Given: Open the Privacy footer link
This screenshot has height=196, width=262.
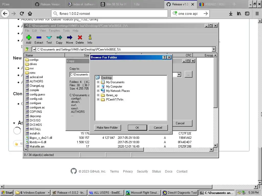Looking at the screenshot, I should point(128,171).
